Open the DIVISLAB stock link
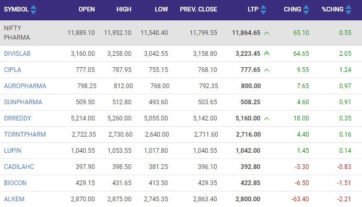362x207 pixels. pos(17,54)
